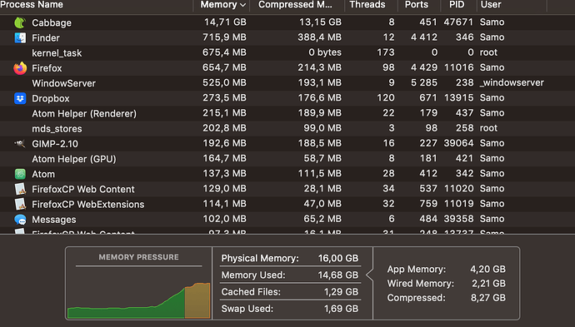Click Cabbage compressed value 13,15 GB
575x327 pixels.
click(x=320, y=22)
